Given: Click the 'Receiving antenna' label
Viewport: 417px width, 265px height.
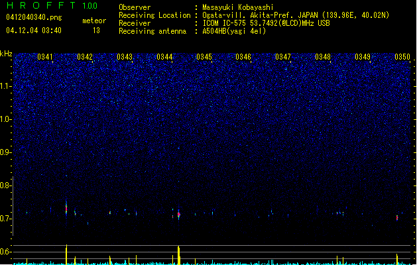Looking at the screenshot, I should pyautogui.click(x=152, y=31).
